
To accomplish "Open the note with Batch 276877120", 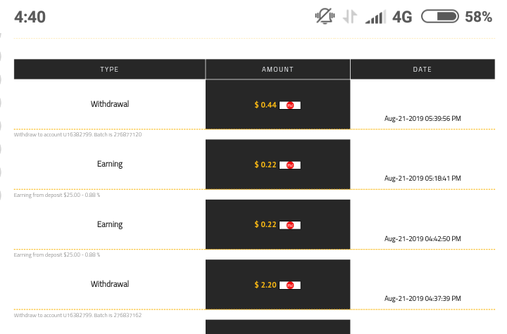I will point(77,134).
